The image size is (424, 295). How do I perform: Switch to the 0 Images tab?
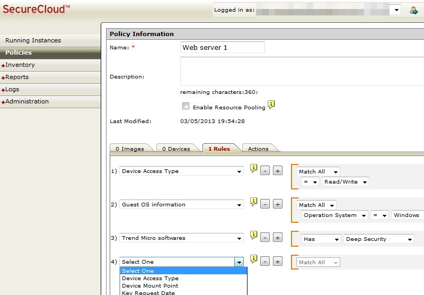tap(130, 149)
